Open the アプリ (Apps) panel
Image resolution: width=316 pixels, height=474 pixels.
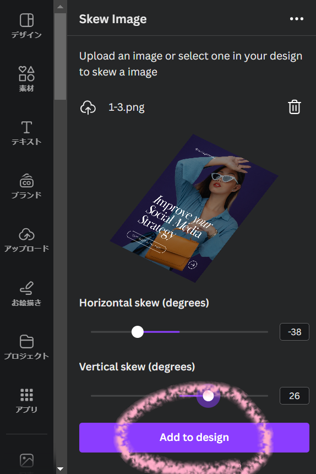pyautogui.click(x=26, y=401)
